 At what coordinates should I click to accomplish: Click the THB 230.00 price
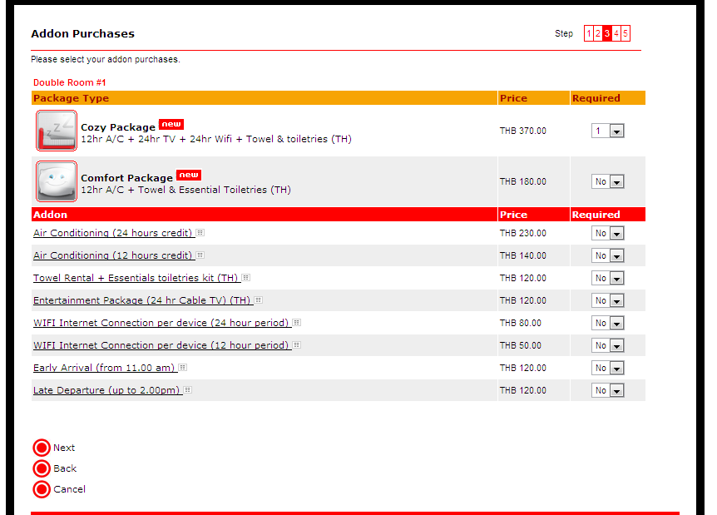[x=522, y=233]
